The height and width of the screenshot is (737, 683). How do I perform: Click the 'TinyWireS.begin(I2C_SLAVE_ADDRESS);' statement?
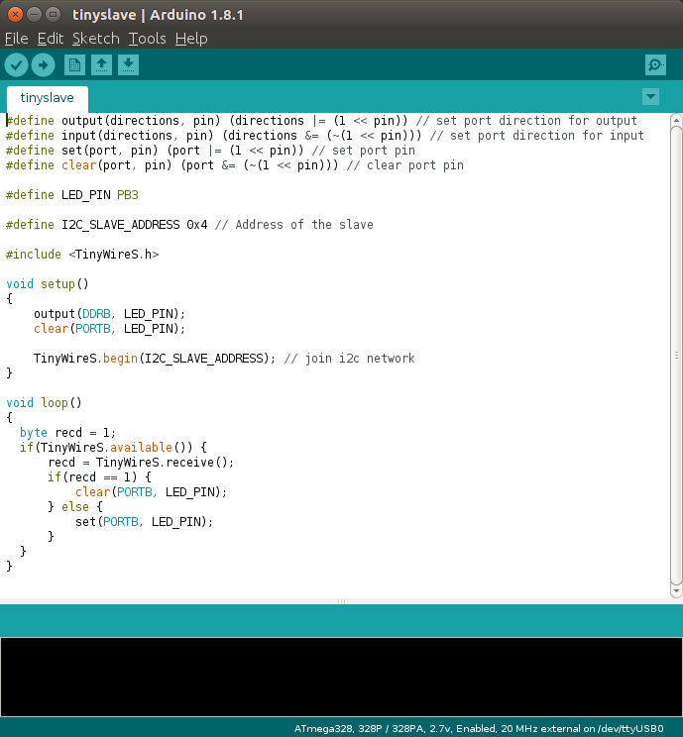(x=155, y=359)
